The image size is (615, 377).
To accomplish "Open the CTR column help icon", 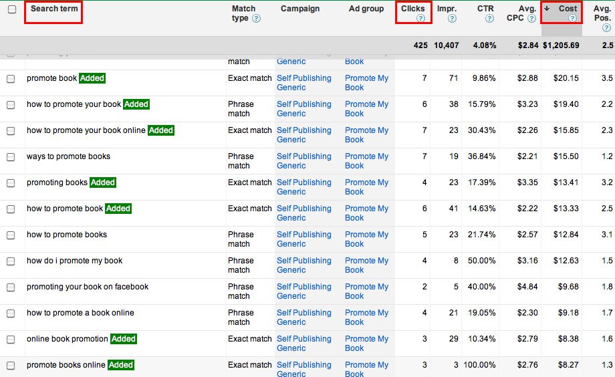I will coord(489,19).
